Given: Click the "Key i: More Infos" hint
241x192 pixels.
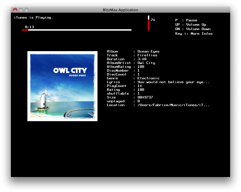Looking at the screenshot, I should [x=194, y=34].
